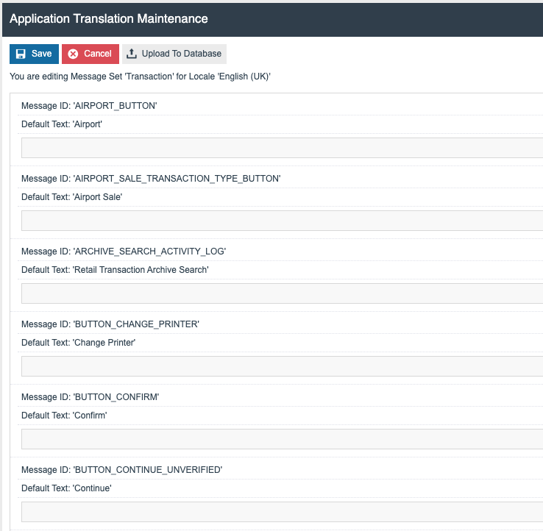Select the Default Text 'Airport Sale' line
The height and width of the screenshot is (531, 543).
coord(71,197)
